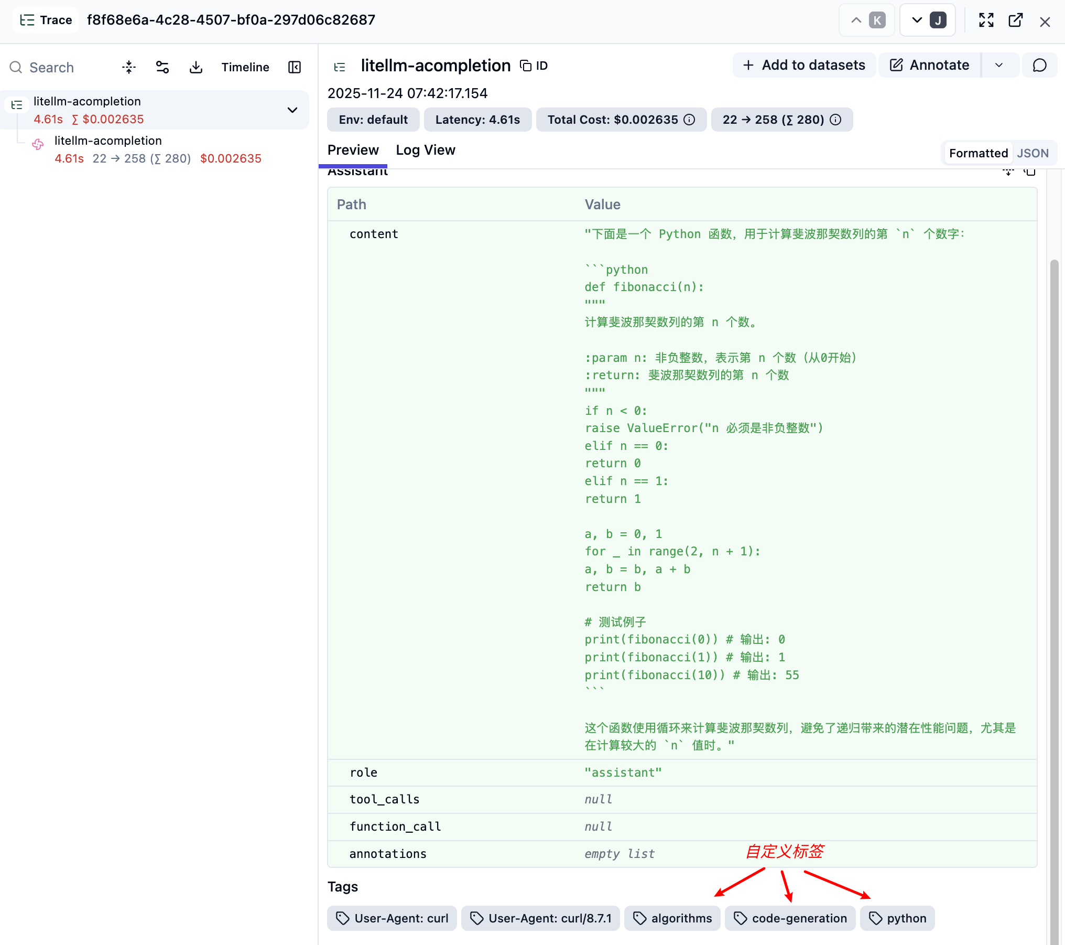Open trace in new tab
Screen dimensions: 1065x945
(1015, 20)
